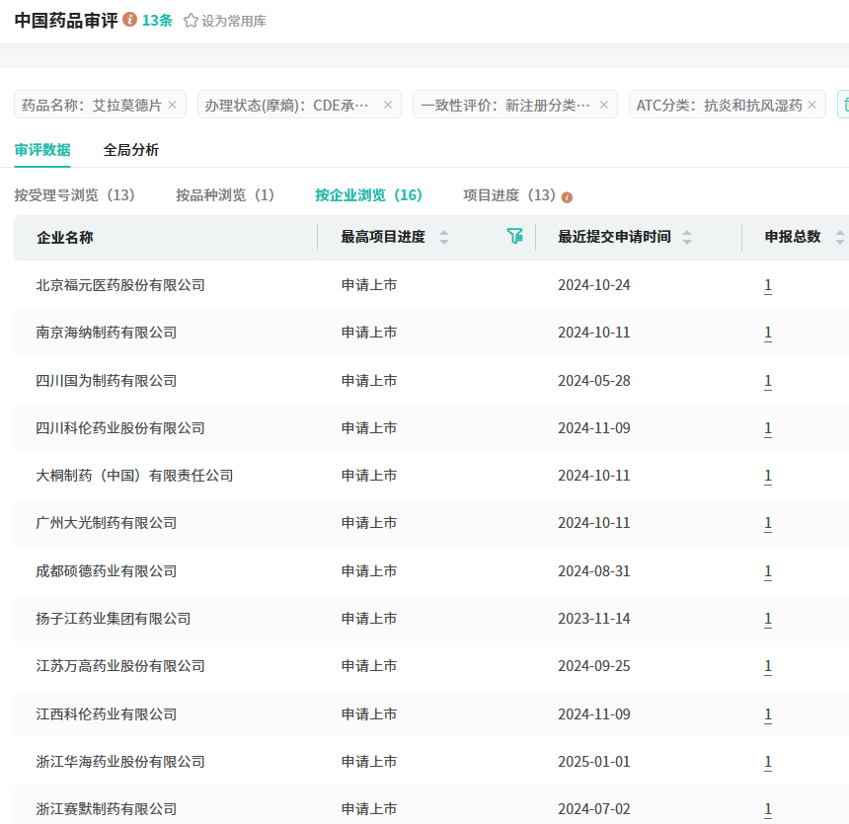Sort by 最近提交申请时间 column arrows

(687, 237)
